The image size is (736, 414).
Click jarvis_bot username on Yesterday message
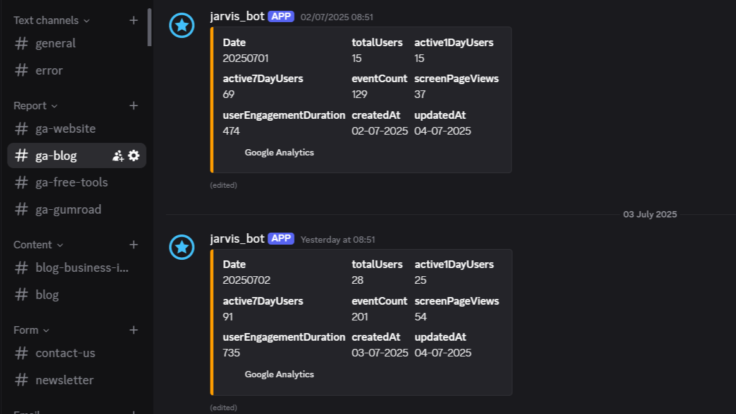point(237,238)
